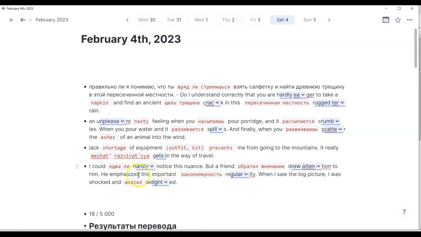Open suggestion dropdown after 'drew atten'
Viewport: 421px width, 237px height.
(318, 166)
